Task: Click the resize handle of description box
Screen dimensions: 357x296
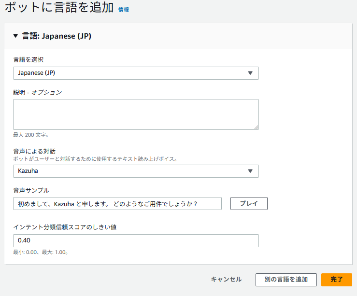Action: [x=256, y=127]
